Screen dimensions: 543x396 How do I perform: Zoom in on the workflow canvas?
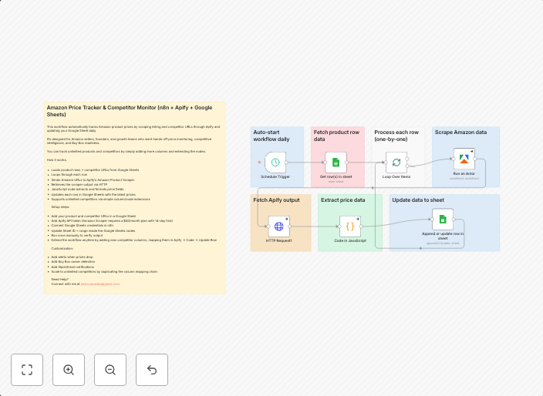point(69,370)
